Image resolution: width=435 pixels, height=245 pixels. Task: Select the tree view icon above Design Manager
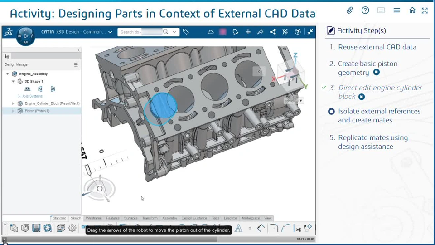[7, 56]
